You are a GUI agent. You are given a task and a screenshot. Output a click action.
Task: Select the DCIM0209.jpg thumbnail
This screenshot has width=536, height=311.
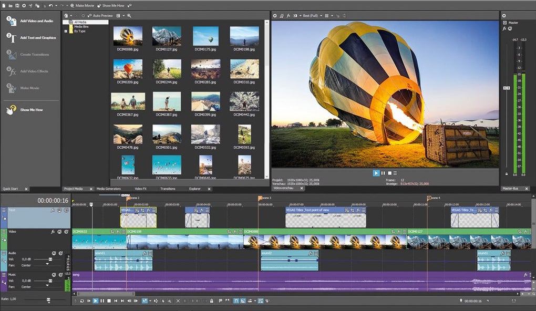coord(128,68)
